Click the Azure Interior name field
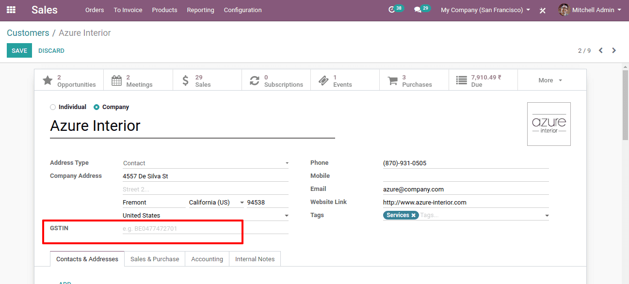This screenshot has height=284, width=629. [x=193, y=126]
